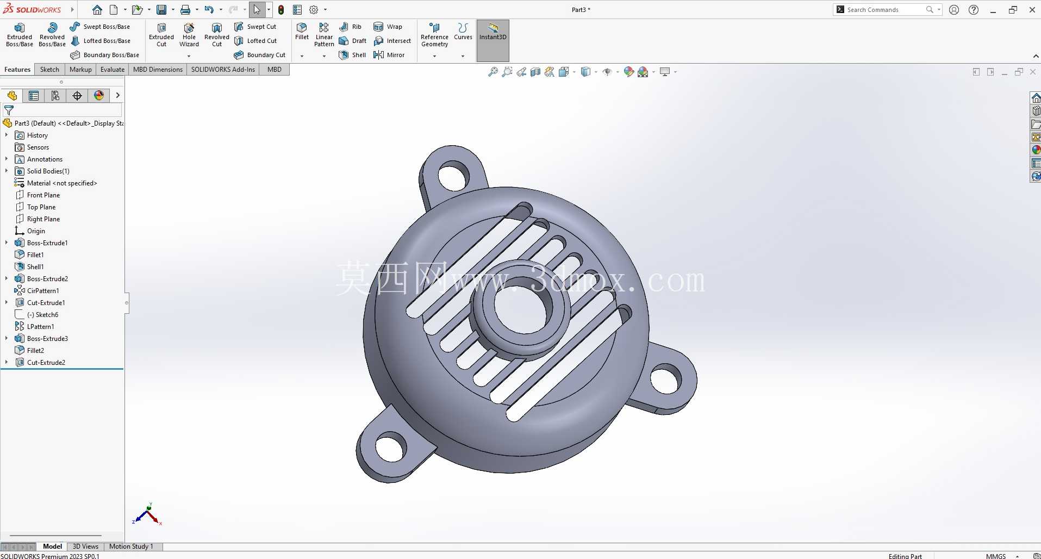This screenshot has height=559, width=1041.
Task: Open the ConfigurationManager tab
Action: point(55,96)
